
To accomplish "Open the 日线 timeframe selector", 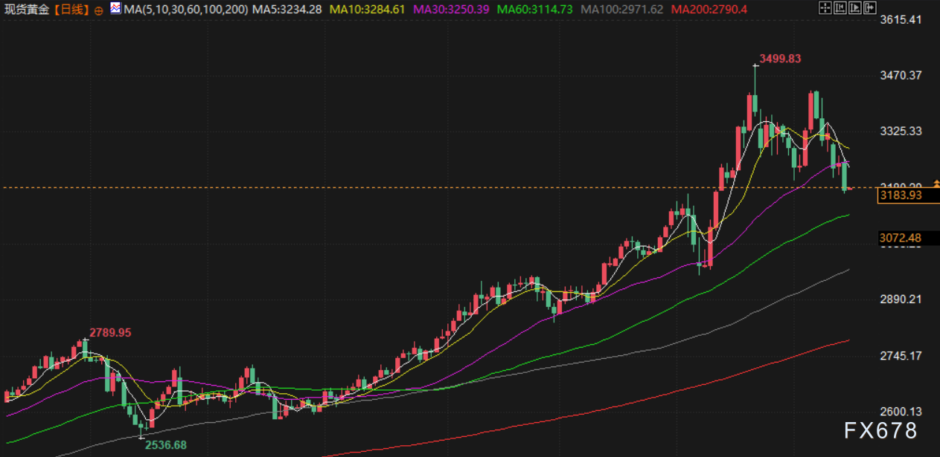I will [x=74, y=10].
